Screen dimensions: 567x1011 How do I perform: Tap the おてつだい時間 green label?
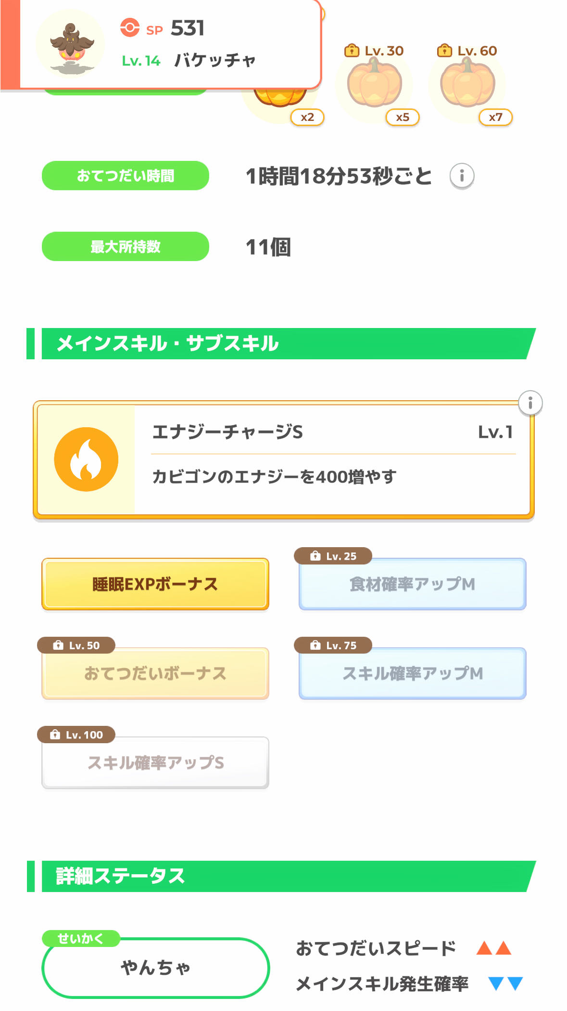coord(125,176)
